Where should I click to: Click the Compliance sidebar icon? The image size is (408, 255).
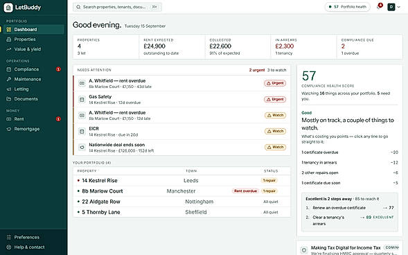[9, 69]
